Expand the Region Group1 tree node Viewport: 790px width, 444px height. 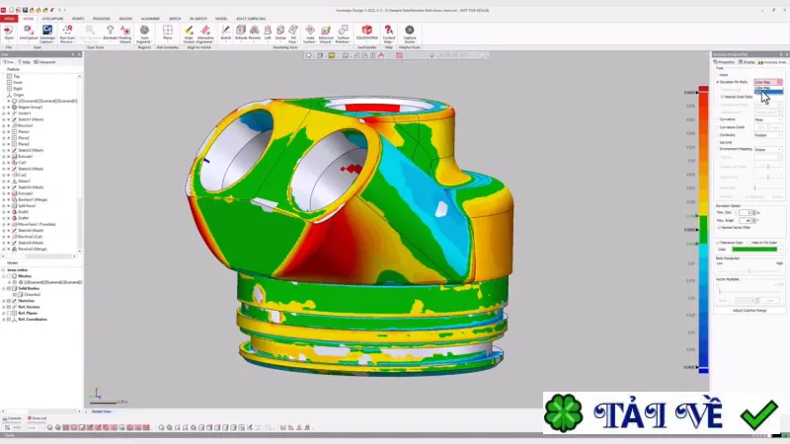coord(4,108)
